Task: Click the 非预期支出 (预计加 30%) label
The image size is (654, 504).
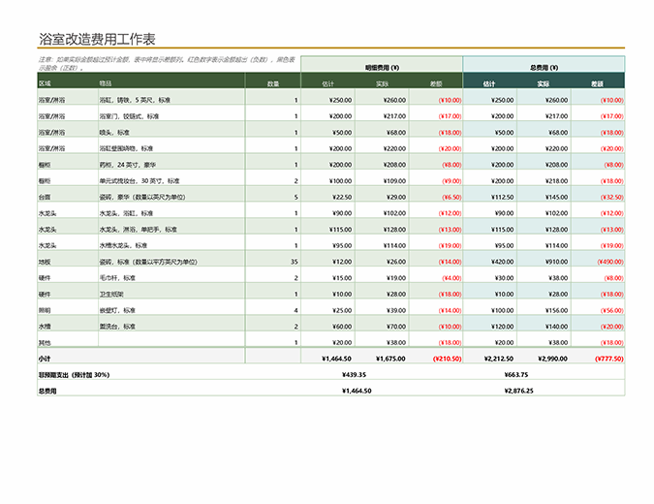Action: [74, 374]
